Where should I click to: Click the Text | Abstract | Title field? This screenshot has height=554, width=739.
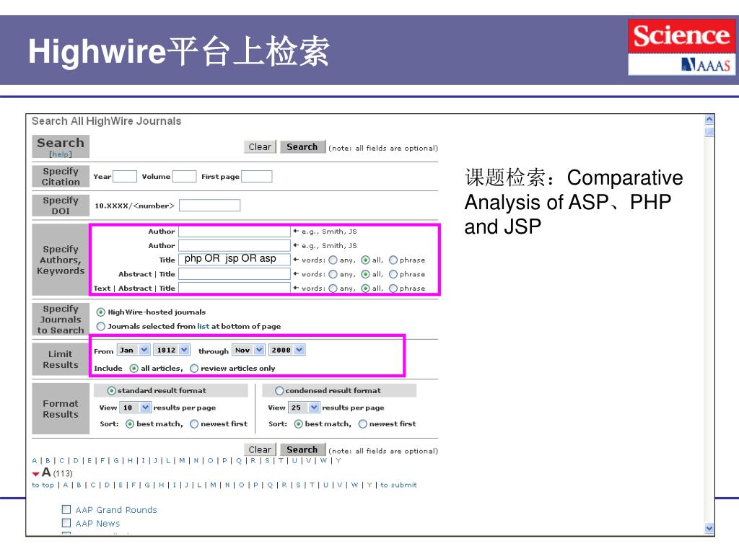235,288
